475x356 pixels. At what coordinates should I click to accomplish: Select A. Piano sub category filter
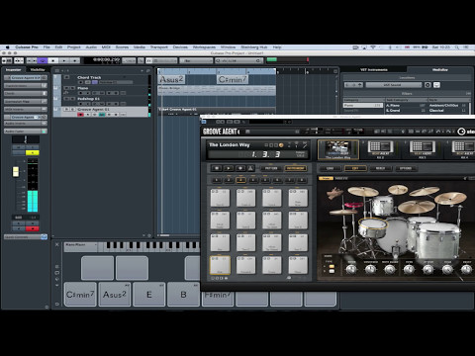tap(406, 105)
